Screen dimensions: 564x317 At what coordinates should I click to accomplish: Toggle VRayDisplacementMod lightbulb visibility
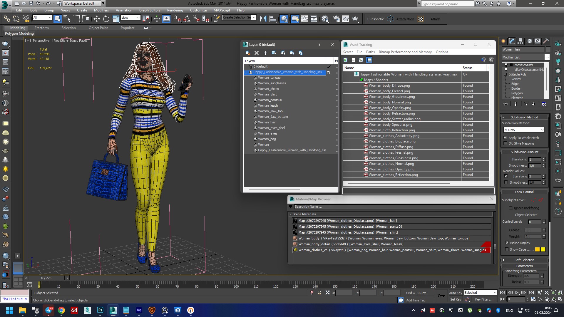506,70
